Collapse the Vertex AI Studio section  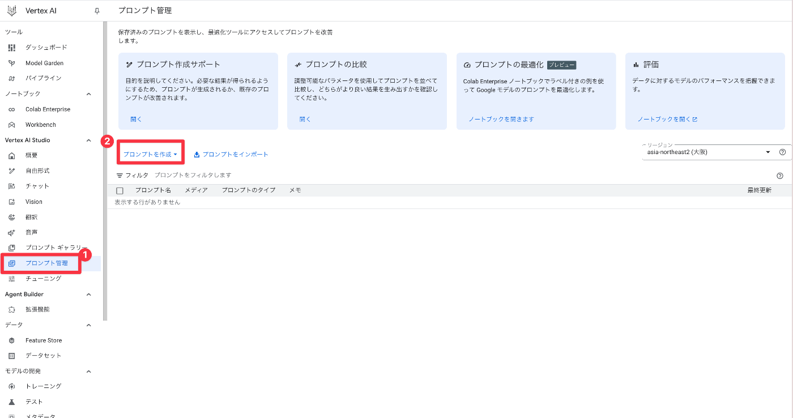[88, 140]
